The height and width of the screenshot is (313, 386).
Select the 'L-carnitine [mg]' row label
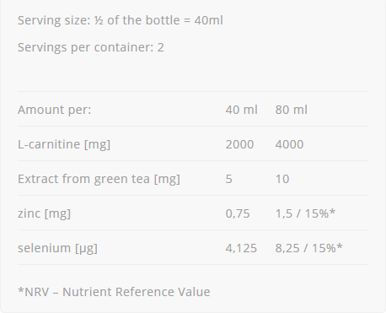pyautogui.click(x=64, y=144)
